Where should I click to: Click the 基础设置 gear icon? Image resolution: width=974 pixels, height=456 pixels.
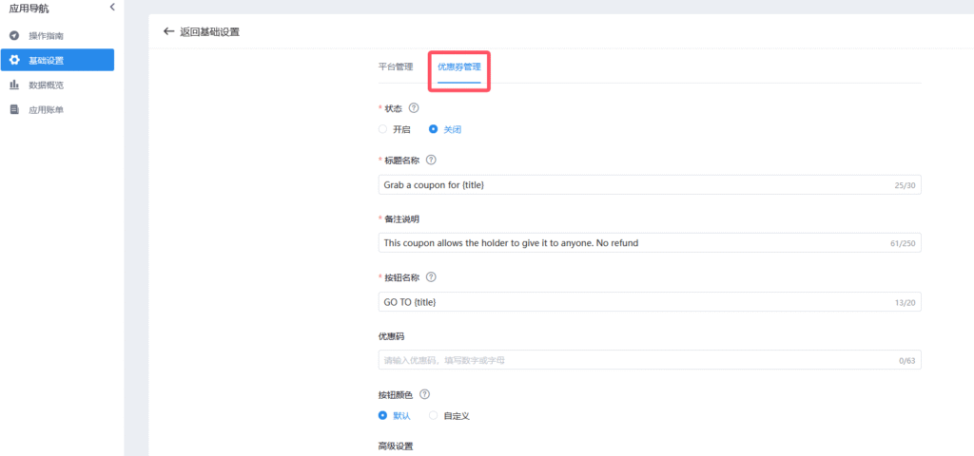[14, 60]
